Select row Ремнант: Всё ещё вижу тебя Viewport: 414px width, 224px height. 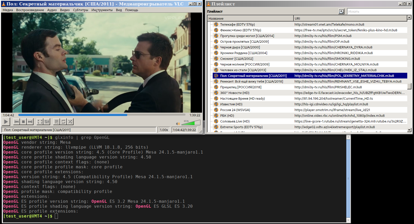point(310,81)
